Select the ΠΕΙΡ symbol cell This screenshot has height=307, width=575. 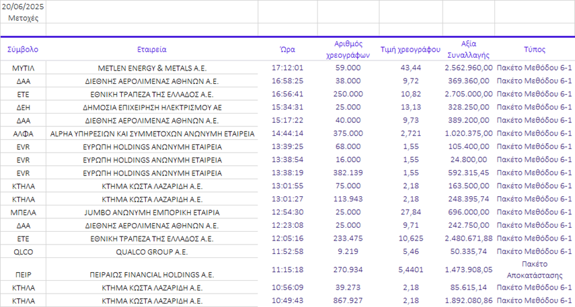23,275
